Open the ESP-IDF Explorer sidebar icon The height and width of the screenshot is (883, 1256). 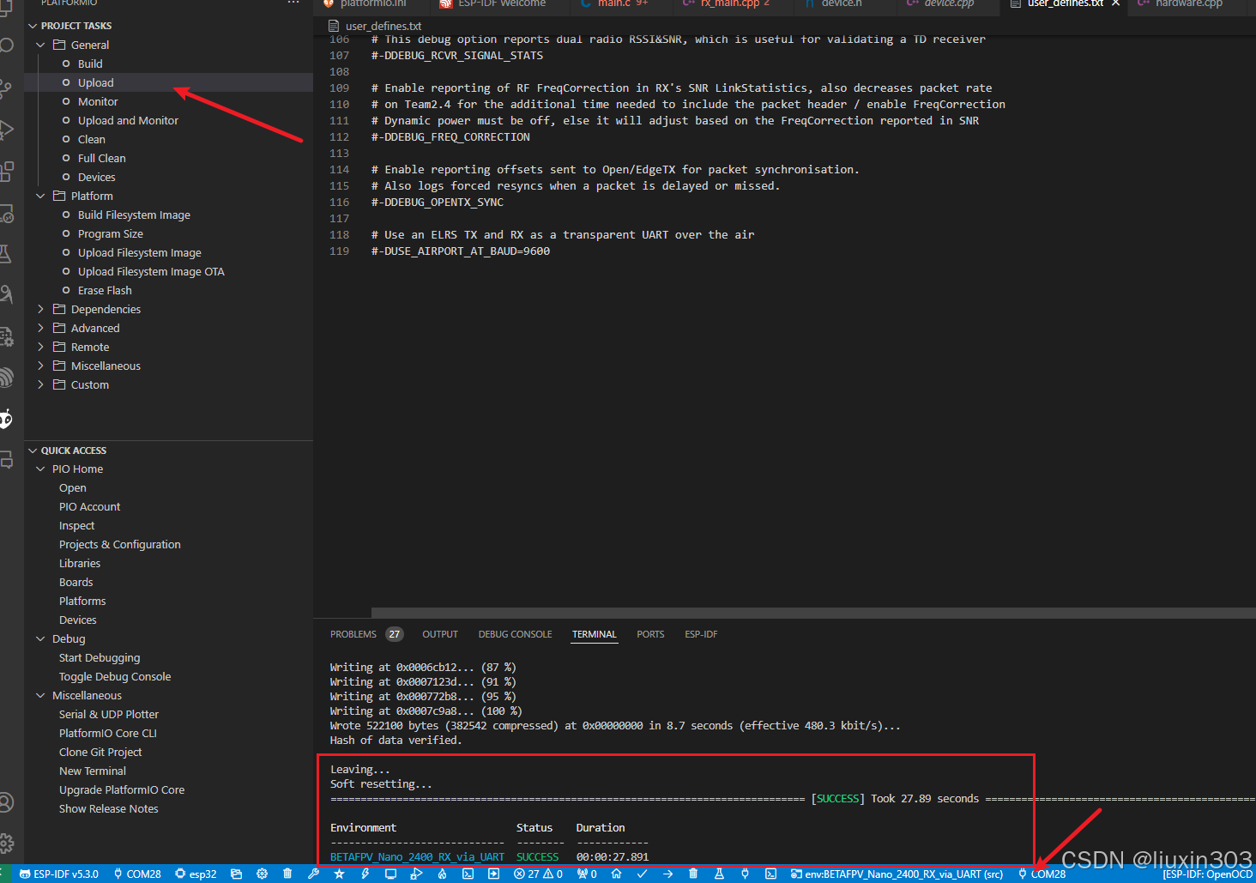coord(6,377)
